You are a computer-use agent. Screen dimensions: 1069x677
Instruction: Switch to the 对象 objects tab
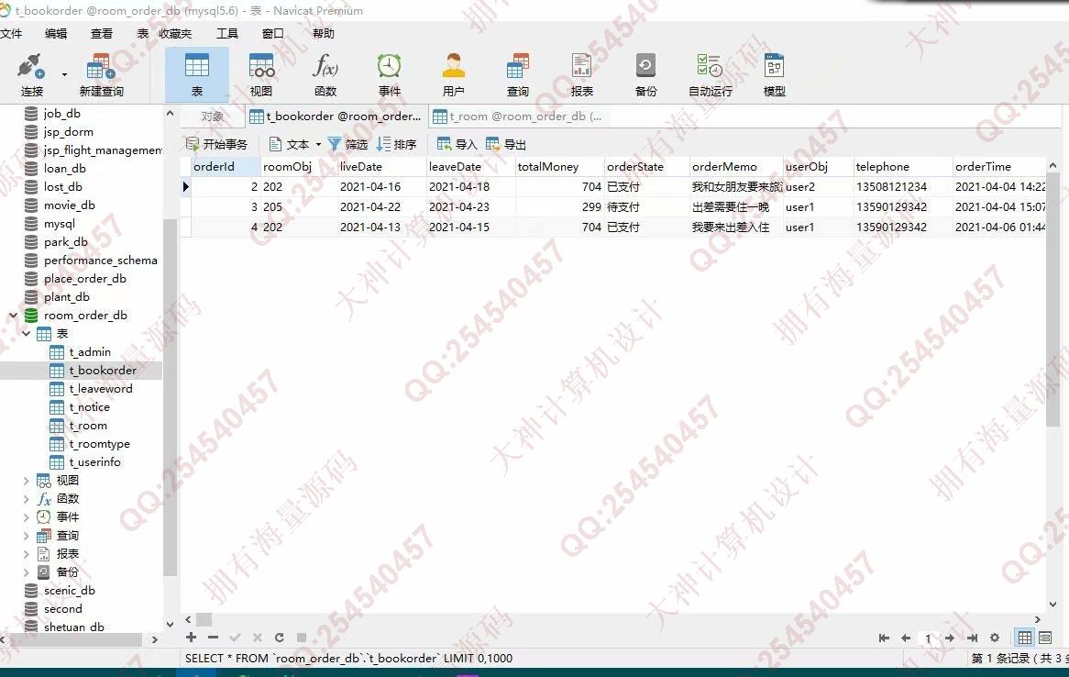[x=212, y=117]
